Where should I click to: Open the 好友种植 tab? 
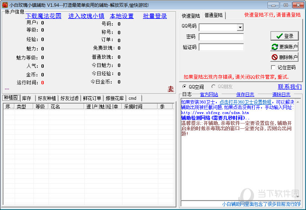click(x=47, y=98)
